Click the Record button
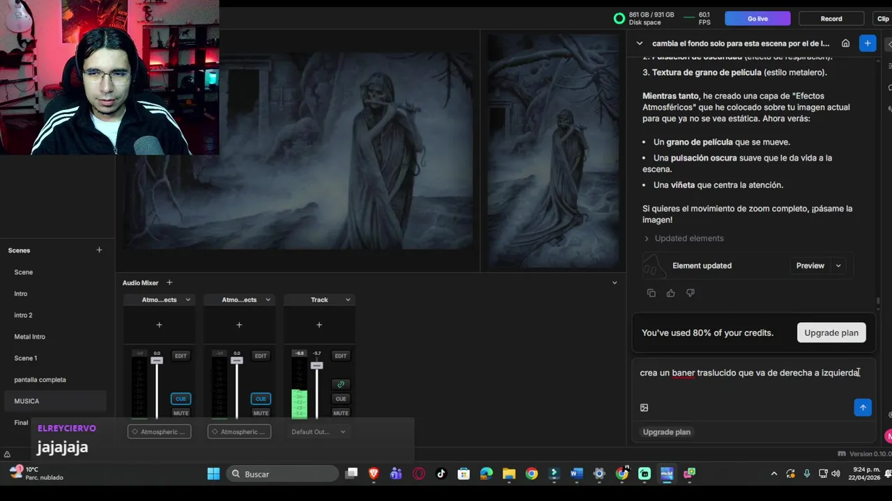 (831, 19)
